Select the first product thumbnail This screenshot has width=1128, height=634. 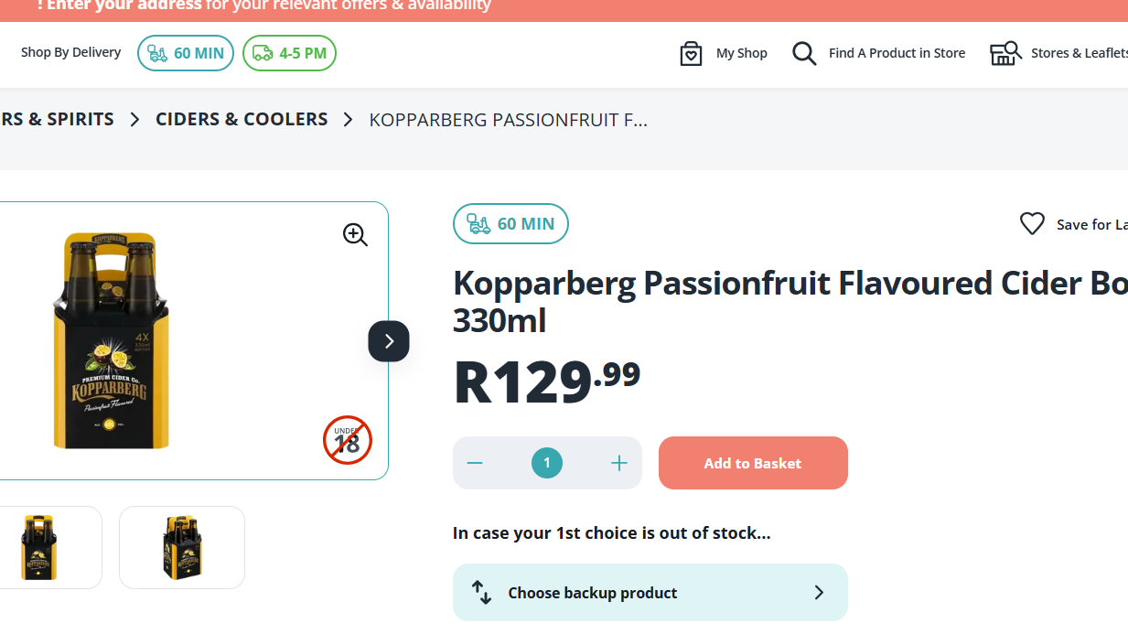click(x=39, y=547)
